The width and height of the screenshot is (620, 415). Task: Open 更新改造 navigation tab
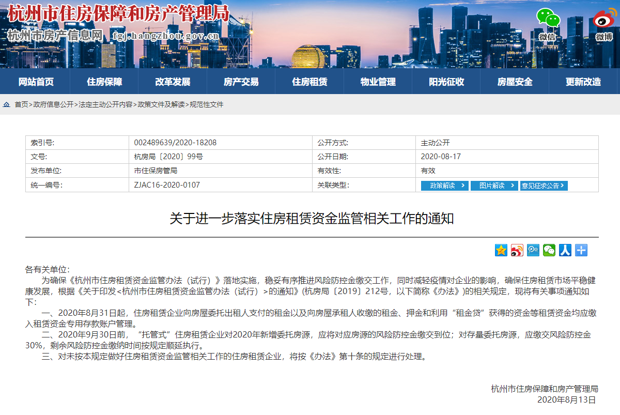pos(583,82)
